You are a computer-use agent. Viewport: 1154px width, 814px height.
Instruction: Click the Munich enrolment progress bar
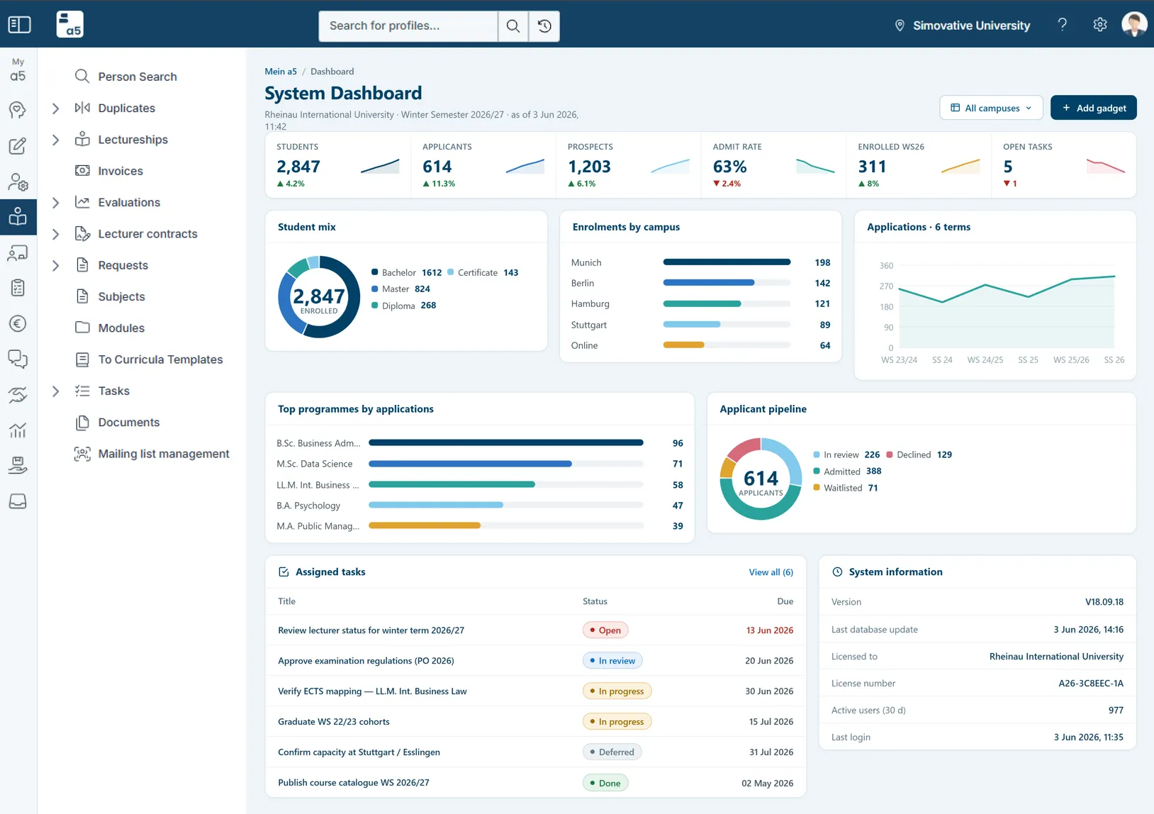point(727,262)
